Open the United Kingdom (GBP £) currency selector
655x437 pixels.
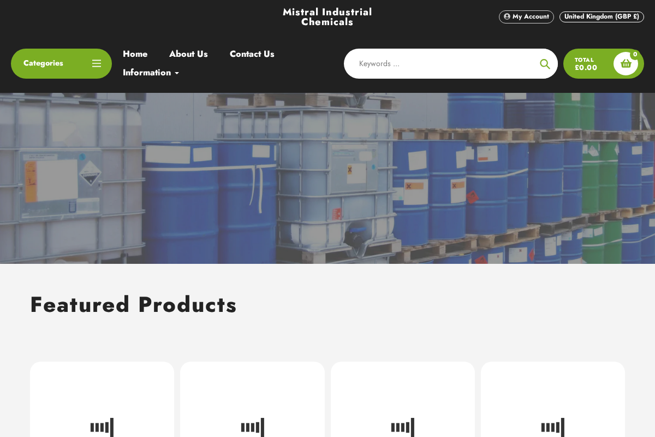click(602, 16)
